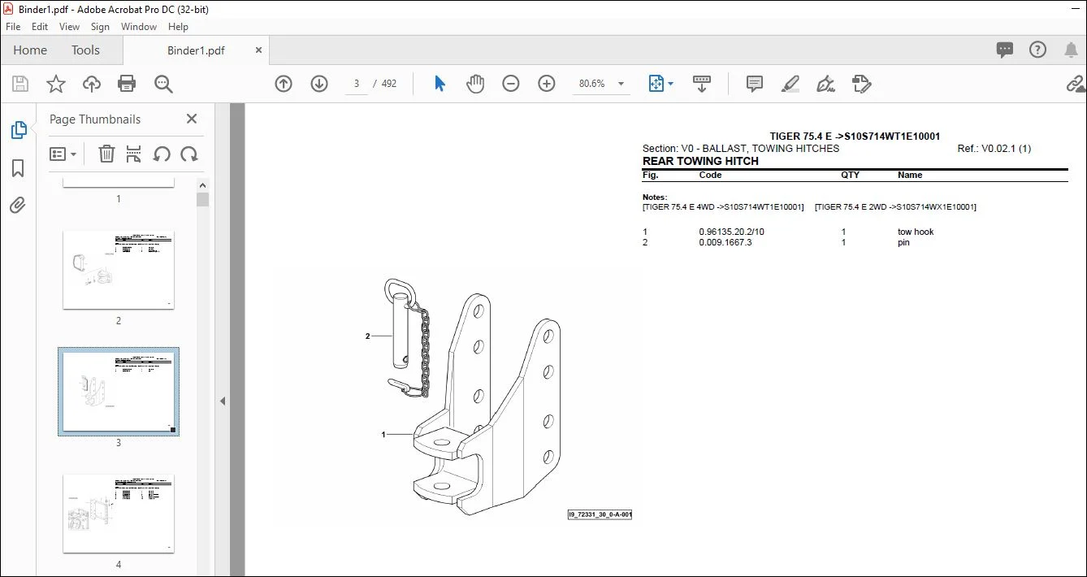Add a comment with the sticky note icon

(755, 84)
